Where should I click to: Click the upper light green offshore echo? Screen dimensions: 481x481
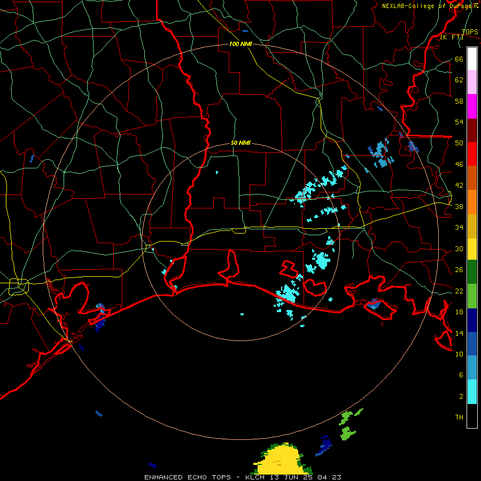tap(346, 417)
